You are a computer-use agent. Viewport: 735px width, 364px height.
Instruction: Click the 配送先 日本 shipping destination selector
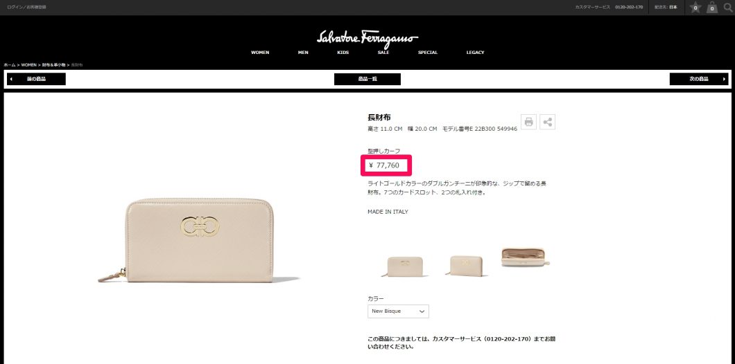[666, 8]
